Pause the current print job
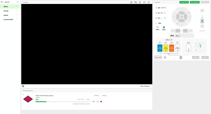This screenshot has width=211, height=114. point(98,102)
